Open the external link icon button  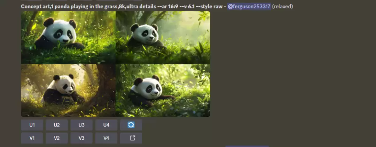(x=131, y=138)
